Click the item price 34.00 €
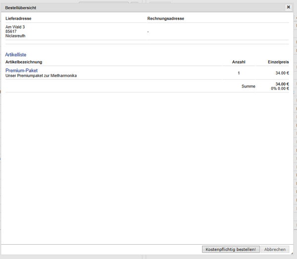Image resolution: width=297 pixels, height=259 pixels. click(x=282, y=73)
